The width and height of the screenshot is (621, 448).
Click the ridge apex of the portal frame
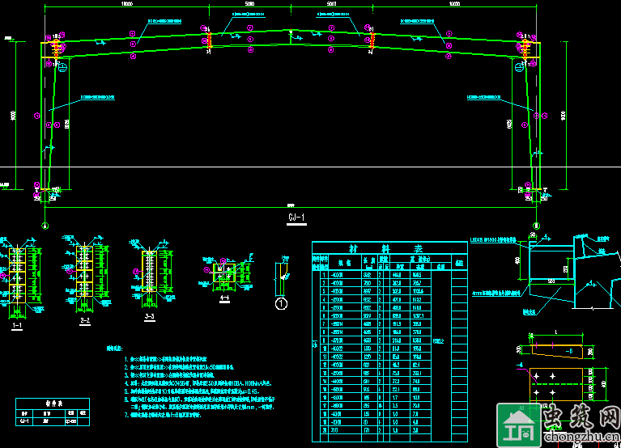coord(289,32)
